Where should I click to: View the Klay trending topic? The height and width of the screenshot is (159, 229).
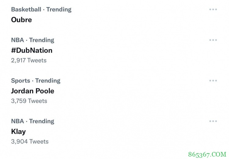tap(18, 131)
